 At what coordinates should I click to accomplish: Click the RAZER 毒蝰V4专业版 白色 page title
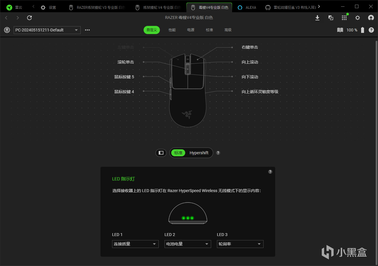pos(189,18)
